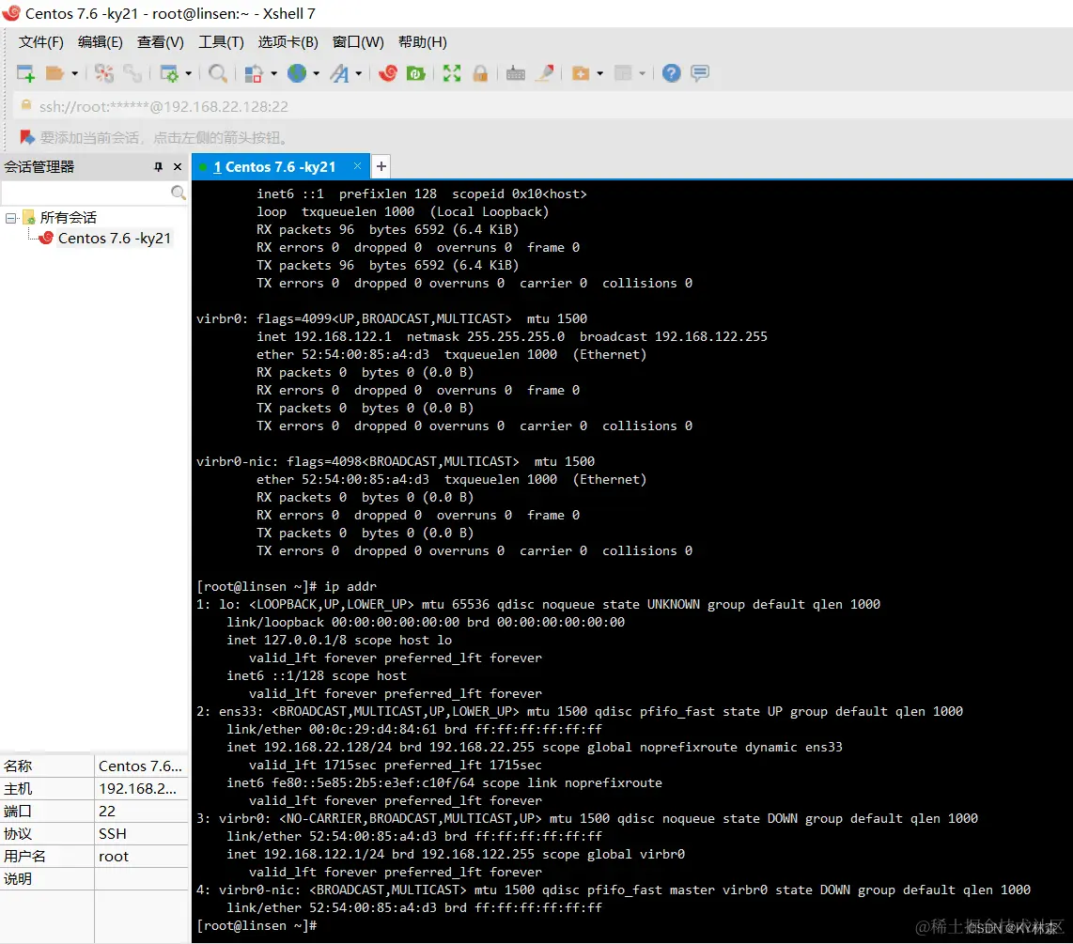
Task: Click the globe Encoding icon
Action: pos(297,73)
